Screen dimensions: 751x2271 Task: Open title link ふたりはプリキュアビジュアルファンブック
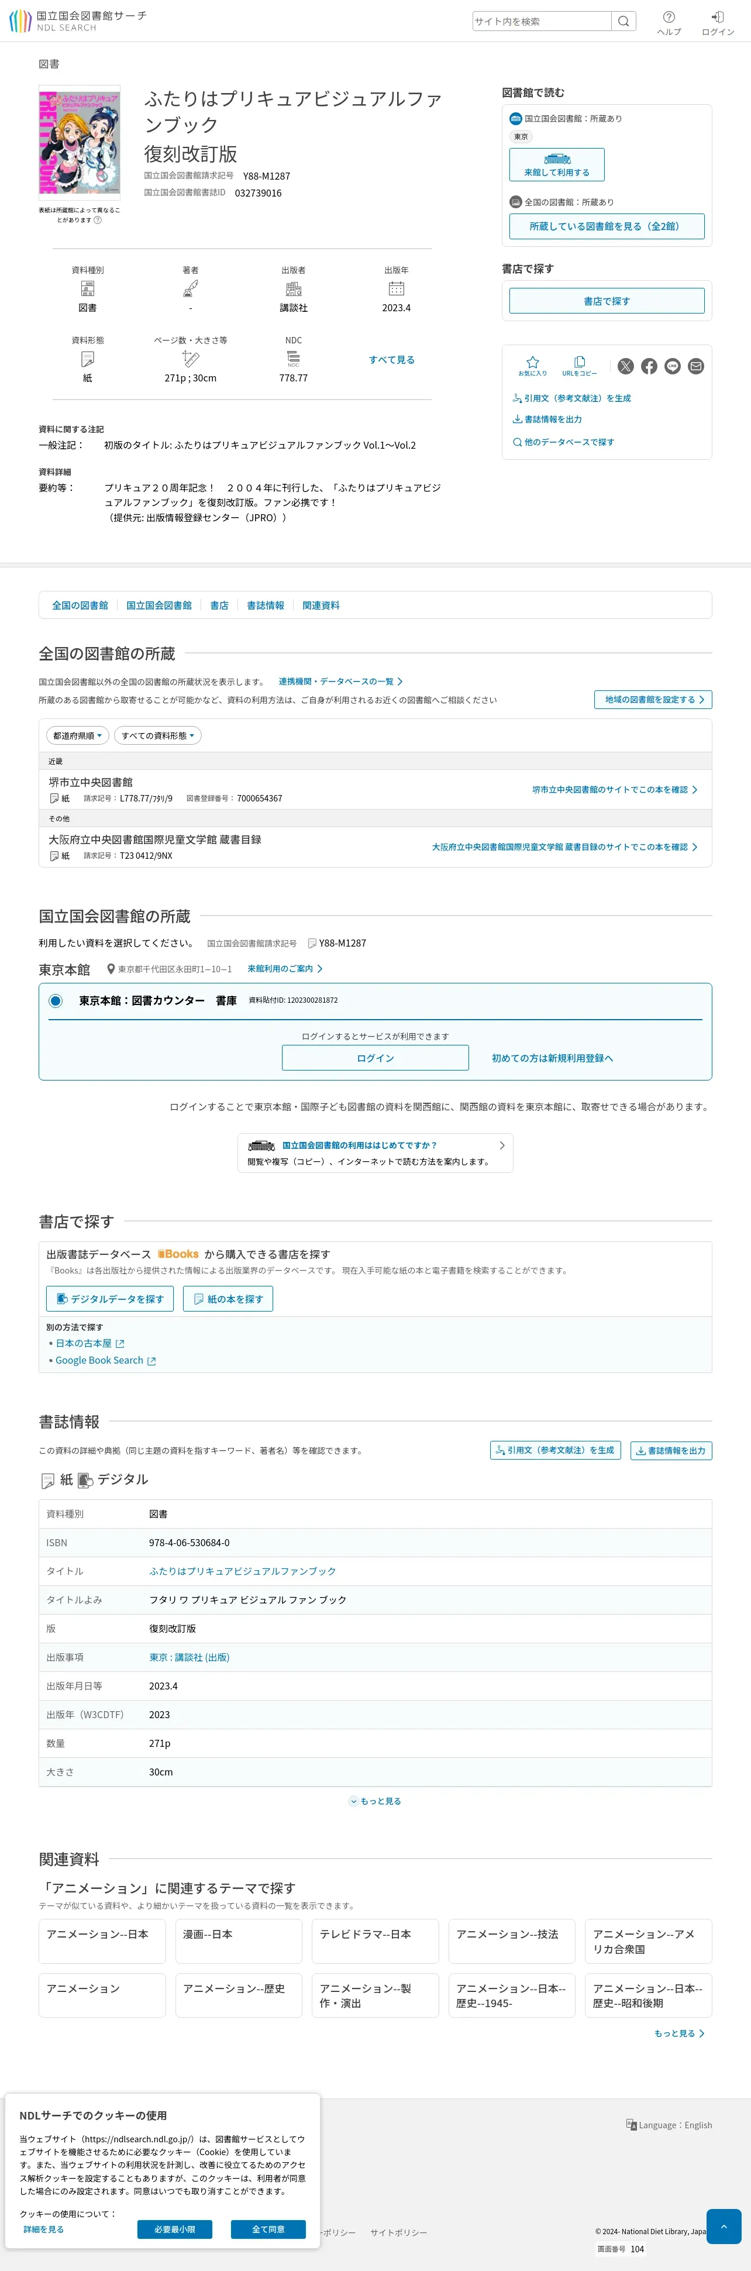tap(242, 1571)
